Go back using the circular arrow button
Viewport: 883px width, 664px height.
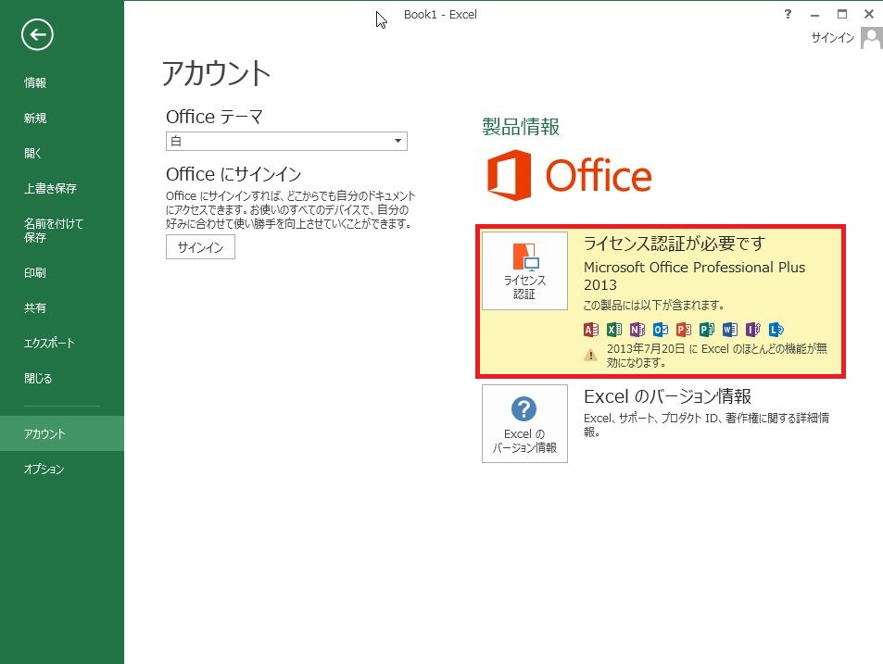click(37, 35)
